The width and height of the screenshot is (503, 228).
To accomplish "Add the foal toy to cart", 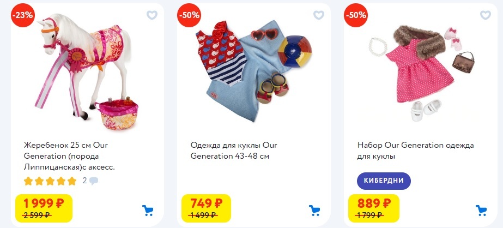I will (x=148, y=211).
